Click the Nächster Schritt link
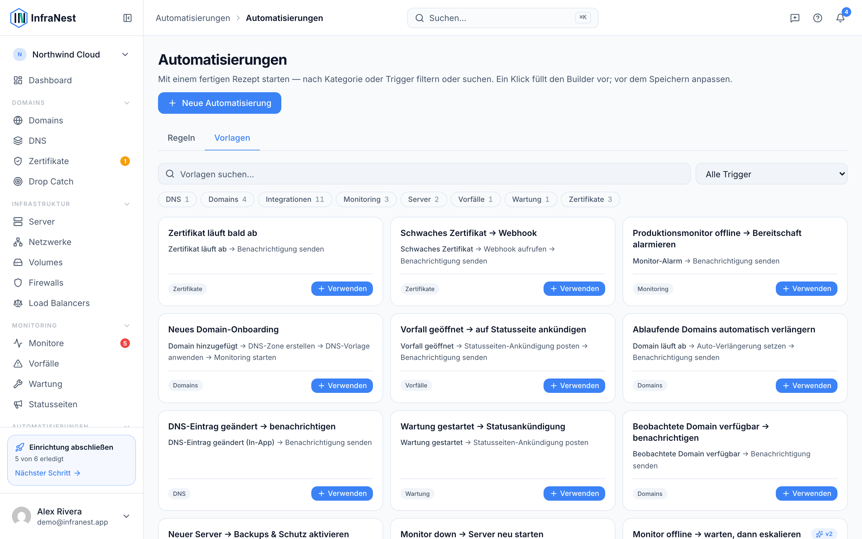This screenshot has height=539, width=862. tap(48, 473)
